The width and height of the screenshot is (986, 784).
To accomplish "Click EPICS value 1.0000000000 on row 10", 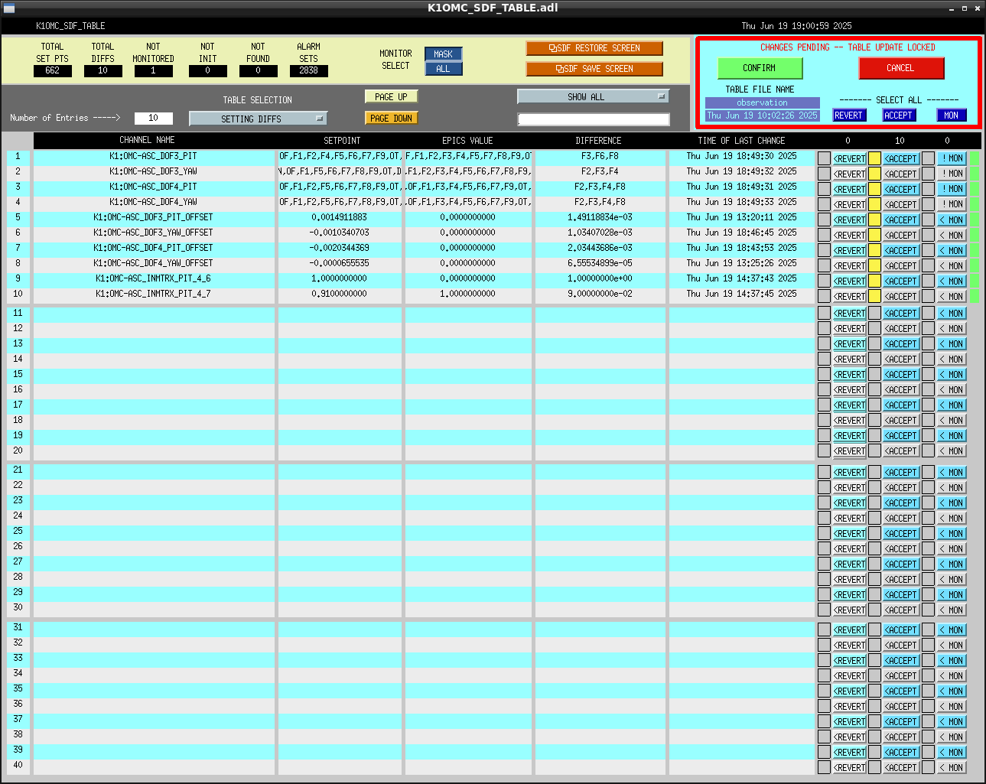I will tap(467, 294).
